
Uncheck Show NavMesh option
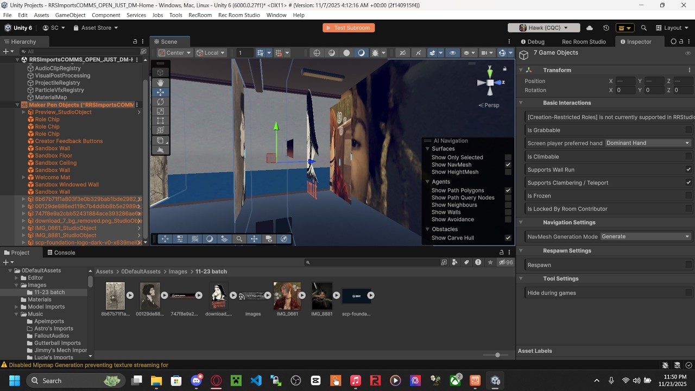508,165
